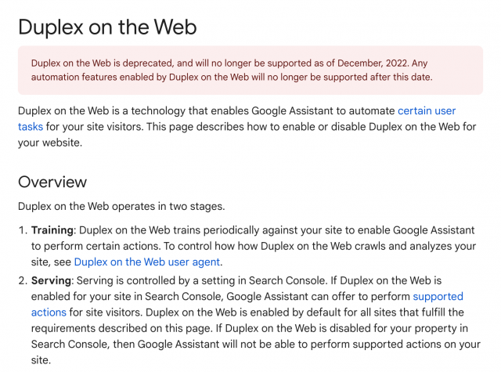
Task: Open the "certain user tasks" link
Action: pos(427,111)
